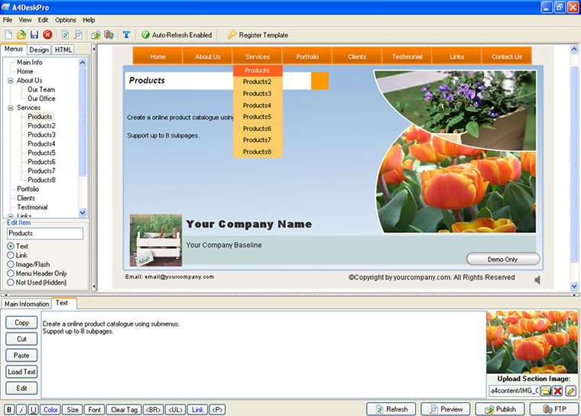Click the Load Text button
581x416 pixels.
pyautogui.click(x=21, y=372)
